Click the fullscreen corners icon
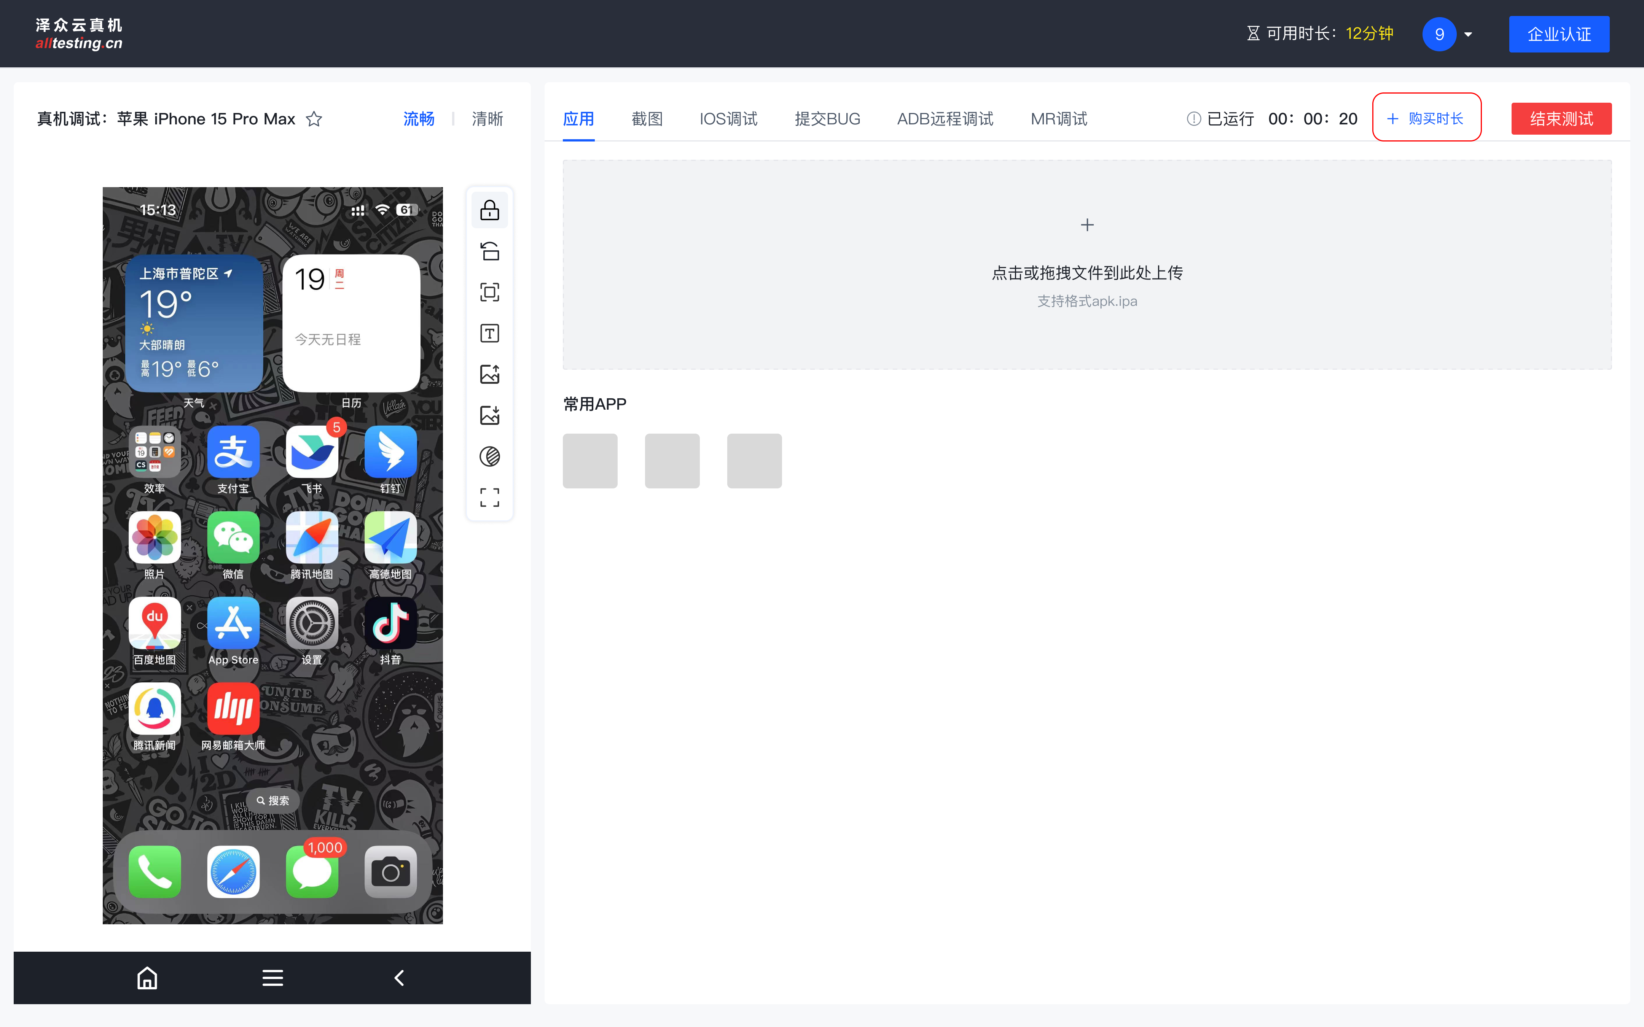 (x=489, y=497)
